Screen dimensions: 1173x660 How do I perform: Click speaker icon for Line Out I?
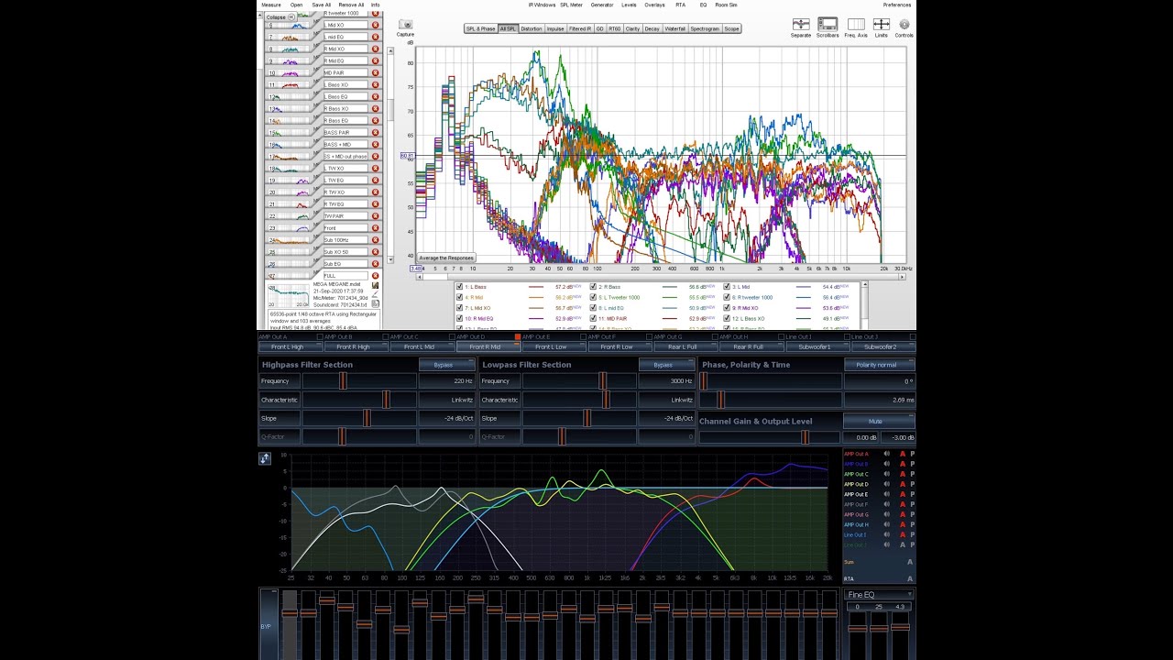click(886, 534)
